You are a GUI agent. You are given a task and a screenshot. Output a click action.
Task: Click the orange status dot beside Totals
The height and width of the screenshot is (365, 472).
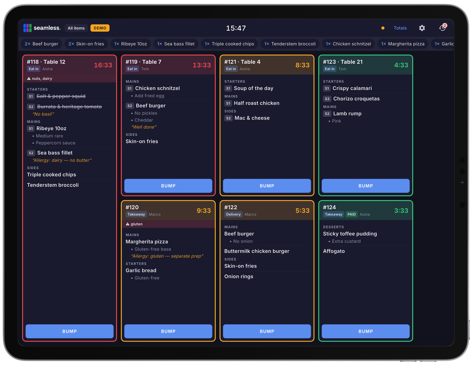click(383, 28)
